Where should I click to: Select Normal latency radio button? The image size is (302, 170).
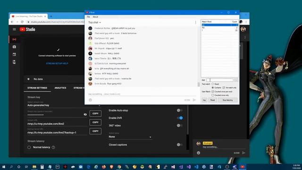(x=29, y=147)
